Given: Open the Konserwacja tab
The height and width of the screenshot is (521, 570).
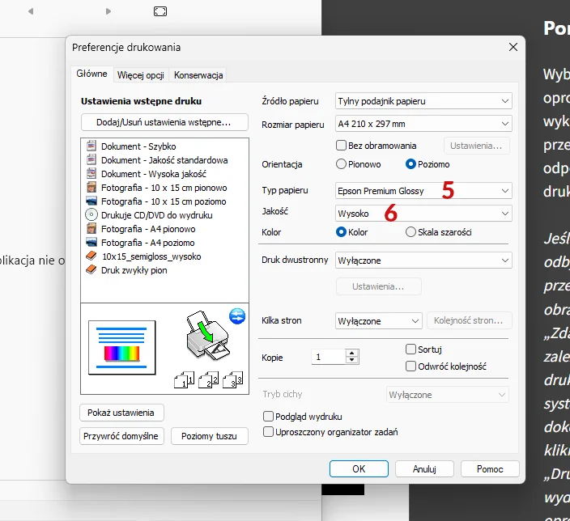Looking at the screenshot, I should pos(198,75).
